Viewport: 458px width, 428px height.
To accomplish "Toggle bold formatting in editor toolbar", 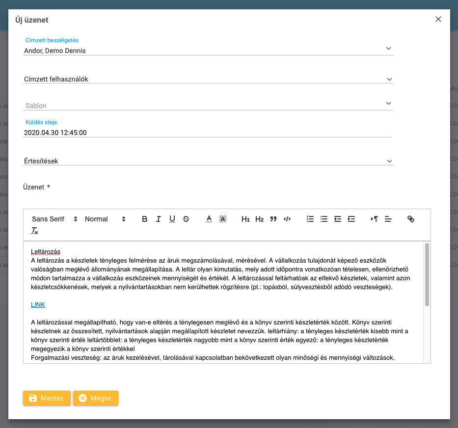I will pos(144,219).
